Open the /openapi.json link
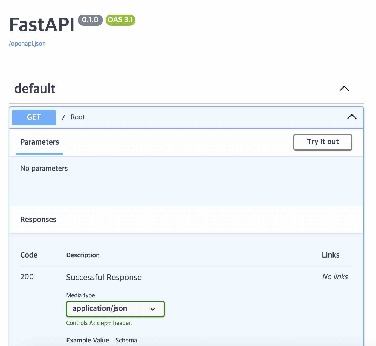Image resolution: width=376 pixels, height=346 pixels. pos(27,44)
